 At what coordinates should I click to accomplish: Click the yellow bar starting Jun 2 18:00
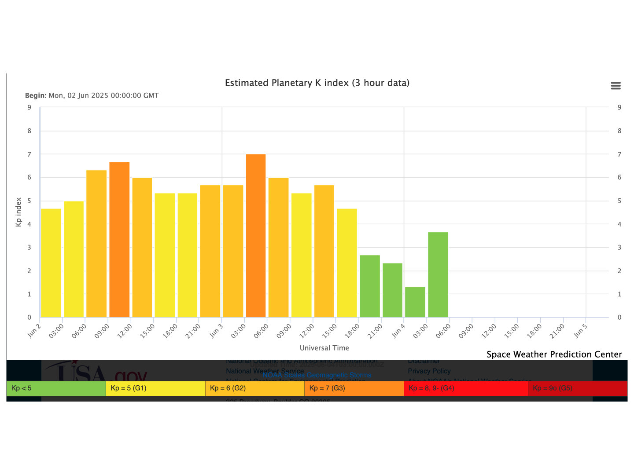pos(188,255)
